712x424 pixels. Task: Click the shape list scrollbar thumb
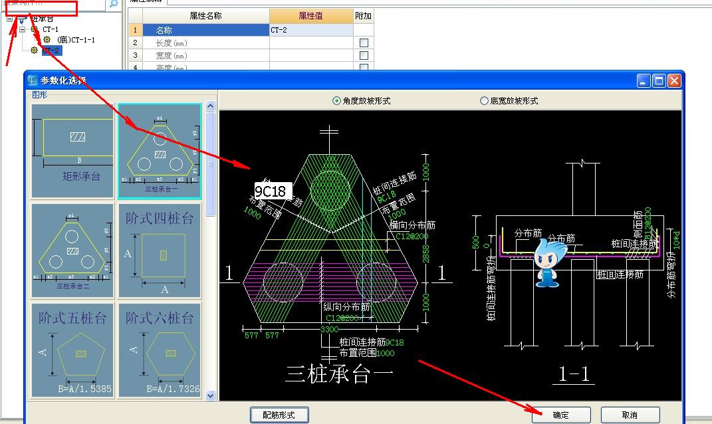(x=210, y=163)
